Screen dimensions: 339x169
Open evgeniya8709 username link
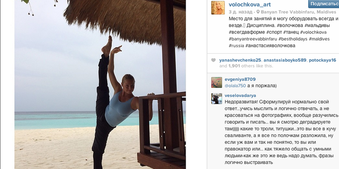pyautogui.click(x=240, y=79)
